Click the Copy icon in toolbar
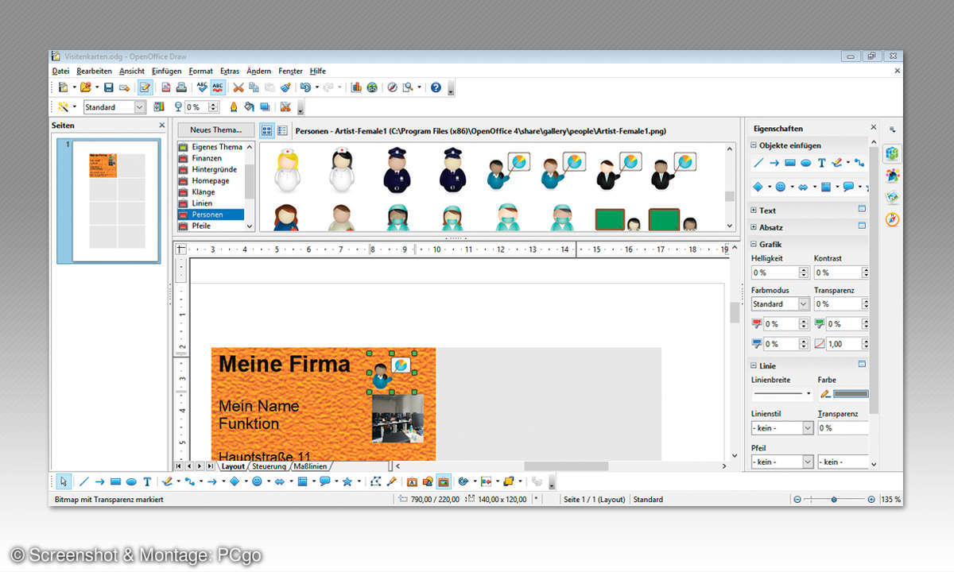The width and height of the screenshot is (954, 572). pos(254,87)
